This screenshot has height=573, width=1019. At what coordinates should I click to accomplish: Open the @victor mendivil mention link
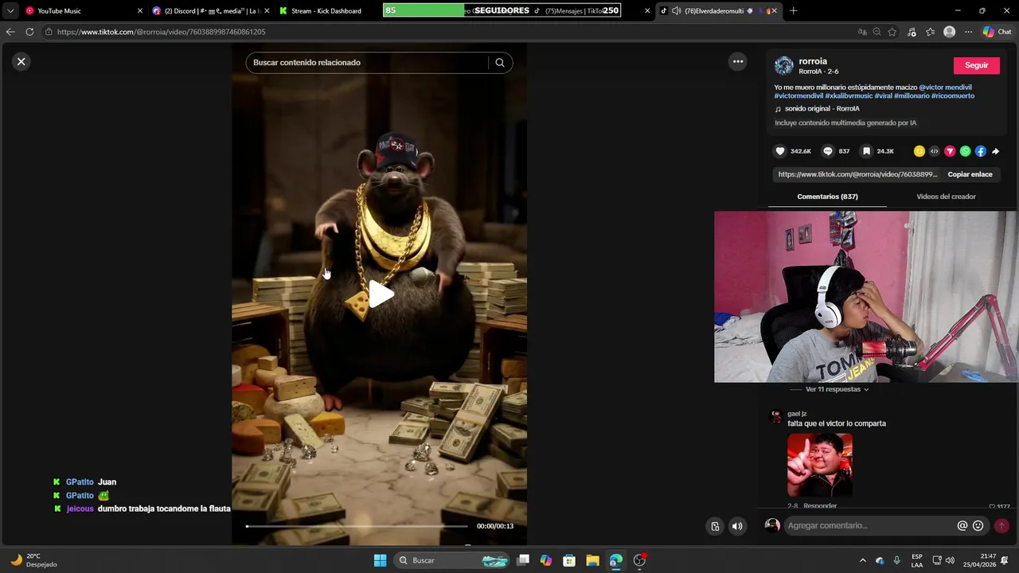tap(945, 88)
